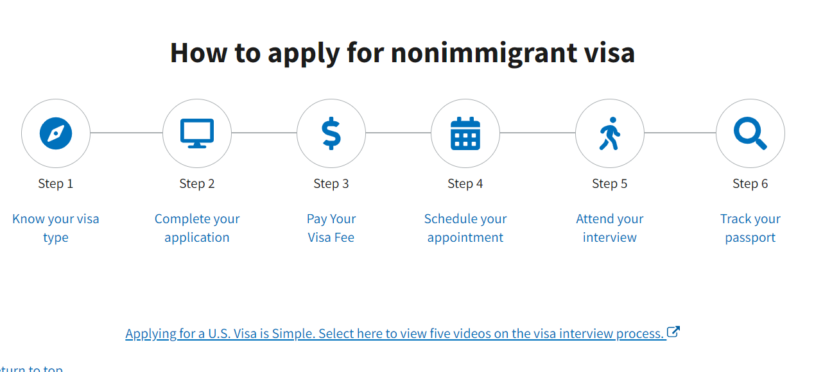Click Complete your application under Step 2
This screenshot has width=823, height=372.
pyautogui.click(x=196, y=228)
